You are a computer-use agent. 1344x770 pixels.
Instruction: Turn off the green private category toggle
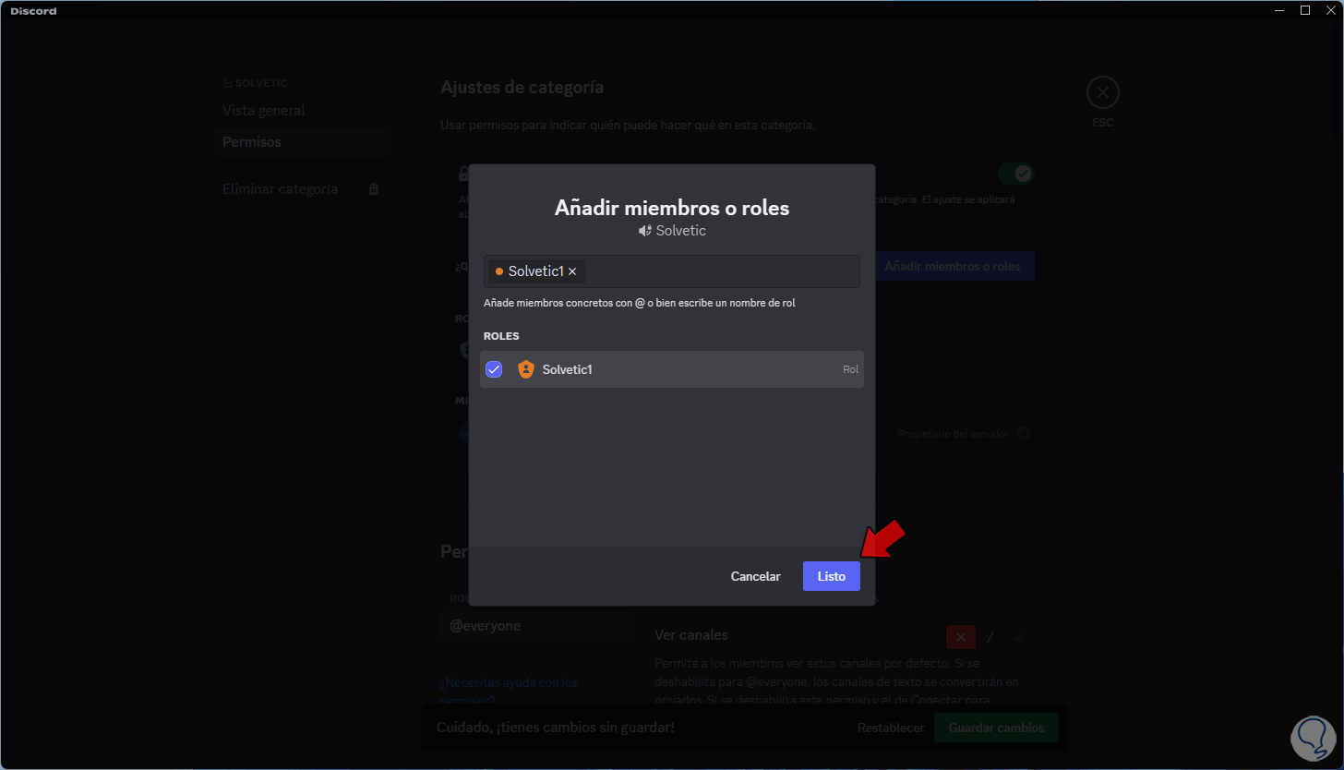coord(1015,174)
